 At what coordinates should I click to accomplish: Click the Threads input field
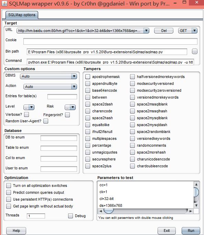[36, 216]
